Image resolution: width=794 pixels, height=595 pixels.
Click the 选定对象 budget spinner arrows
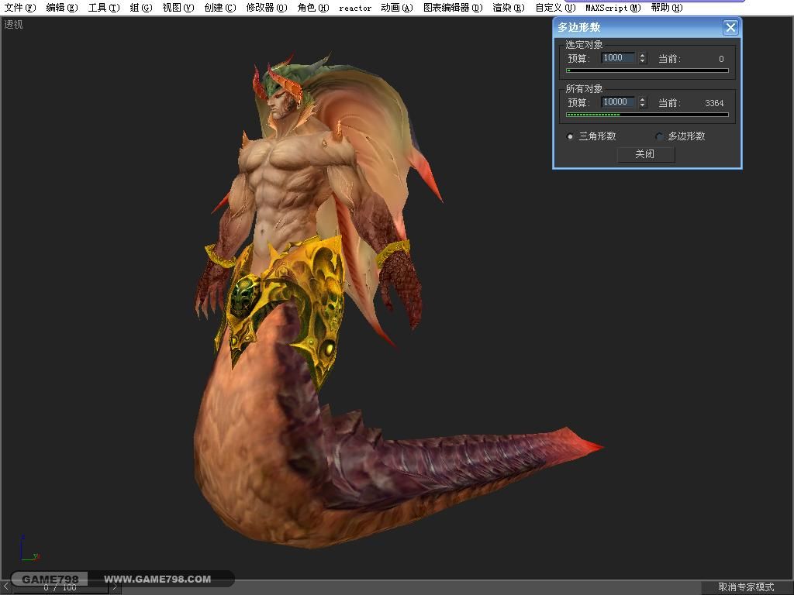point(643,58)
